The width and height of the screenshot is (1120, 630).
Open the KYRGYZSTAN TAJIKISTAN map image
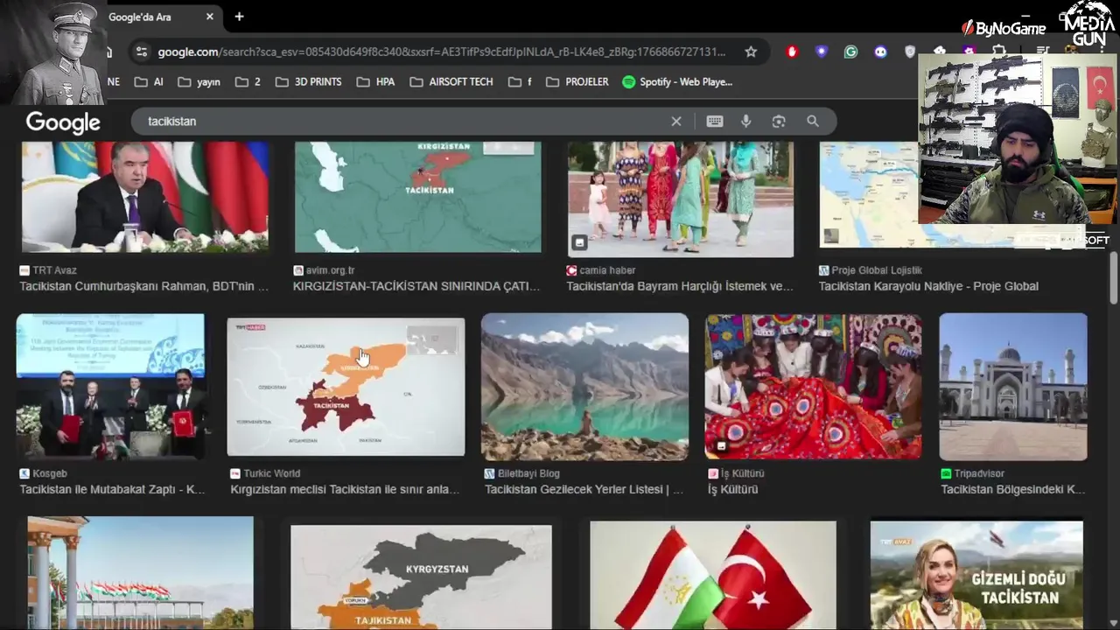[x=421, y=577]
